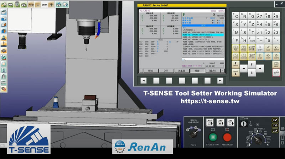Viewport: 285px width, 159px height.
Task: Select the Z axis button on control panel
Action: (275, 131)
